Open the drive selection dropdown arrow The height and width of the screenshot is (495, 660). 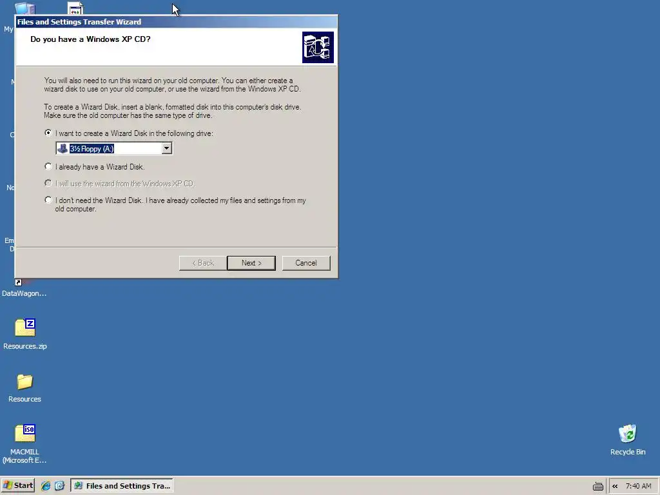pyautogui.click(x=167, y=148)
